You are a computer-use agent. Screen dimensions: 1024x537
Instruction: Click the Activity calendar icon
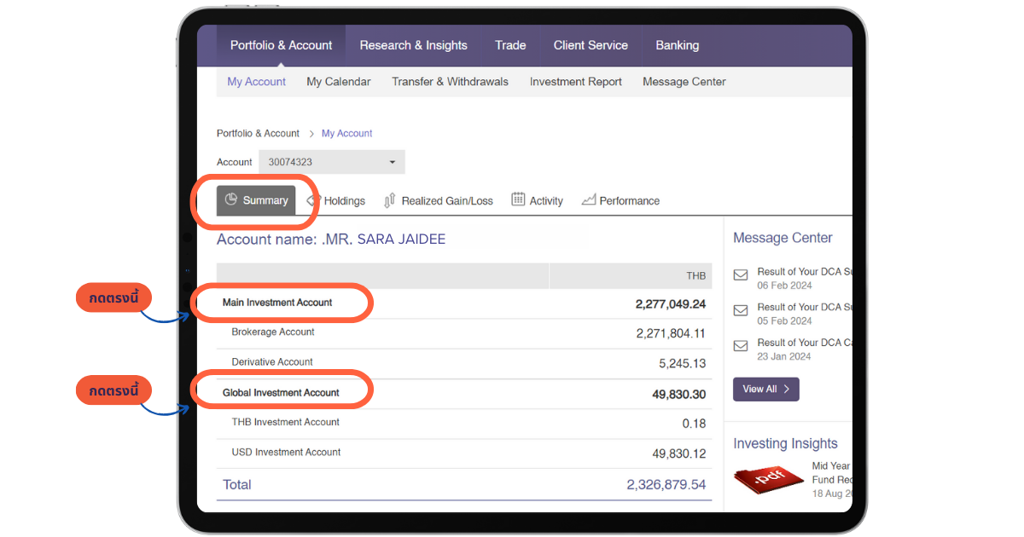[518, 199]
